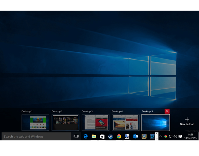
Task: Switch to the Desktop 1 thumbnail
Action: pyautogui.click(x=35, y=122)
